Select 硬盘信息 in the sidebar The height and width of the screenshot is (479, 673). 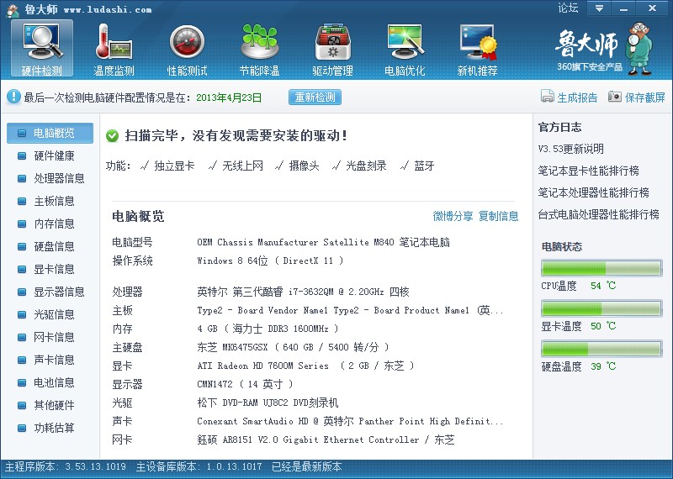pyautogui.click(x=50, y=246)
